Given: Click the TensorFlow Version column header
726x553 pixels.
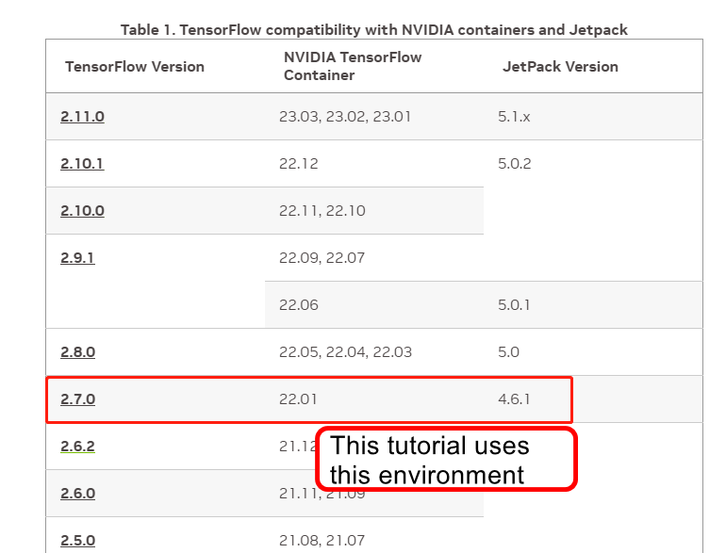Looking at the screenshot, I should point(135,67).
